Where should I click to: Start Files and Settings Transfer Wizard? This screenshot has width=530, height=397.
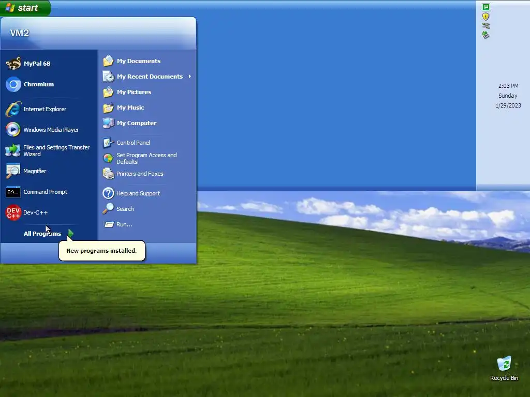pos(49,150)
